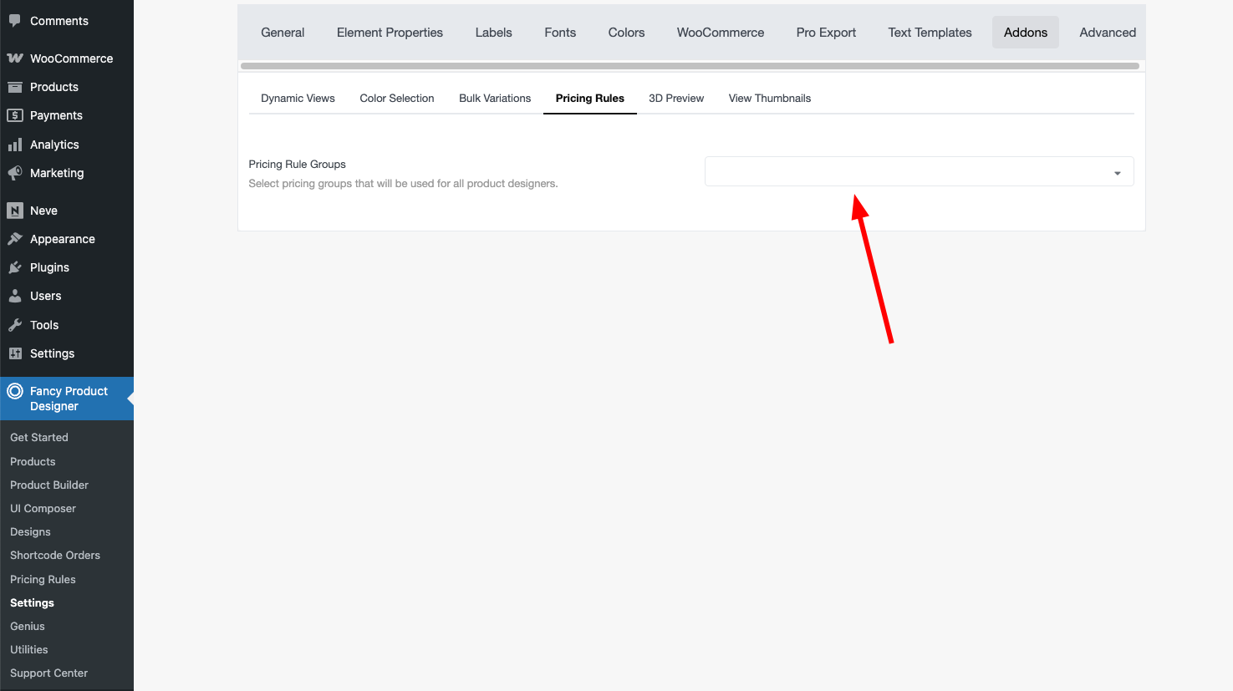Click the 'Select pricing groups' description text

(x=403, y=184)
